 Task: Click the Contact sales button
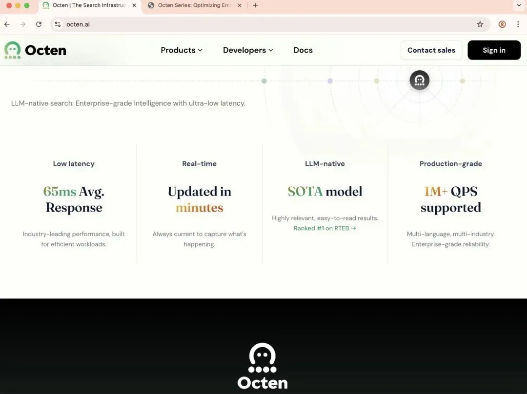[x=431, y=50]
